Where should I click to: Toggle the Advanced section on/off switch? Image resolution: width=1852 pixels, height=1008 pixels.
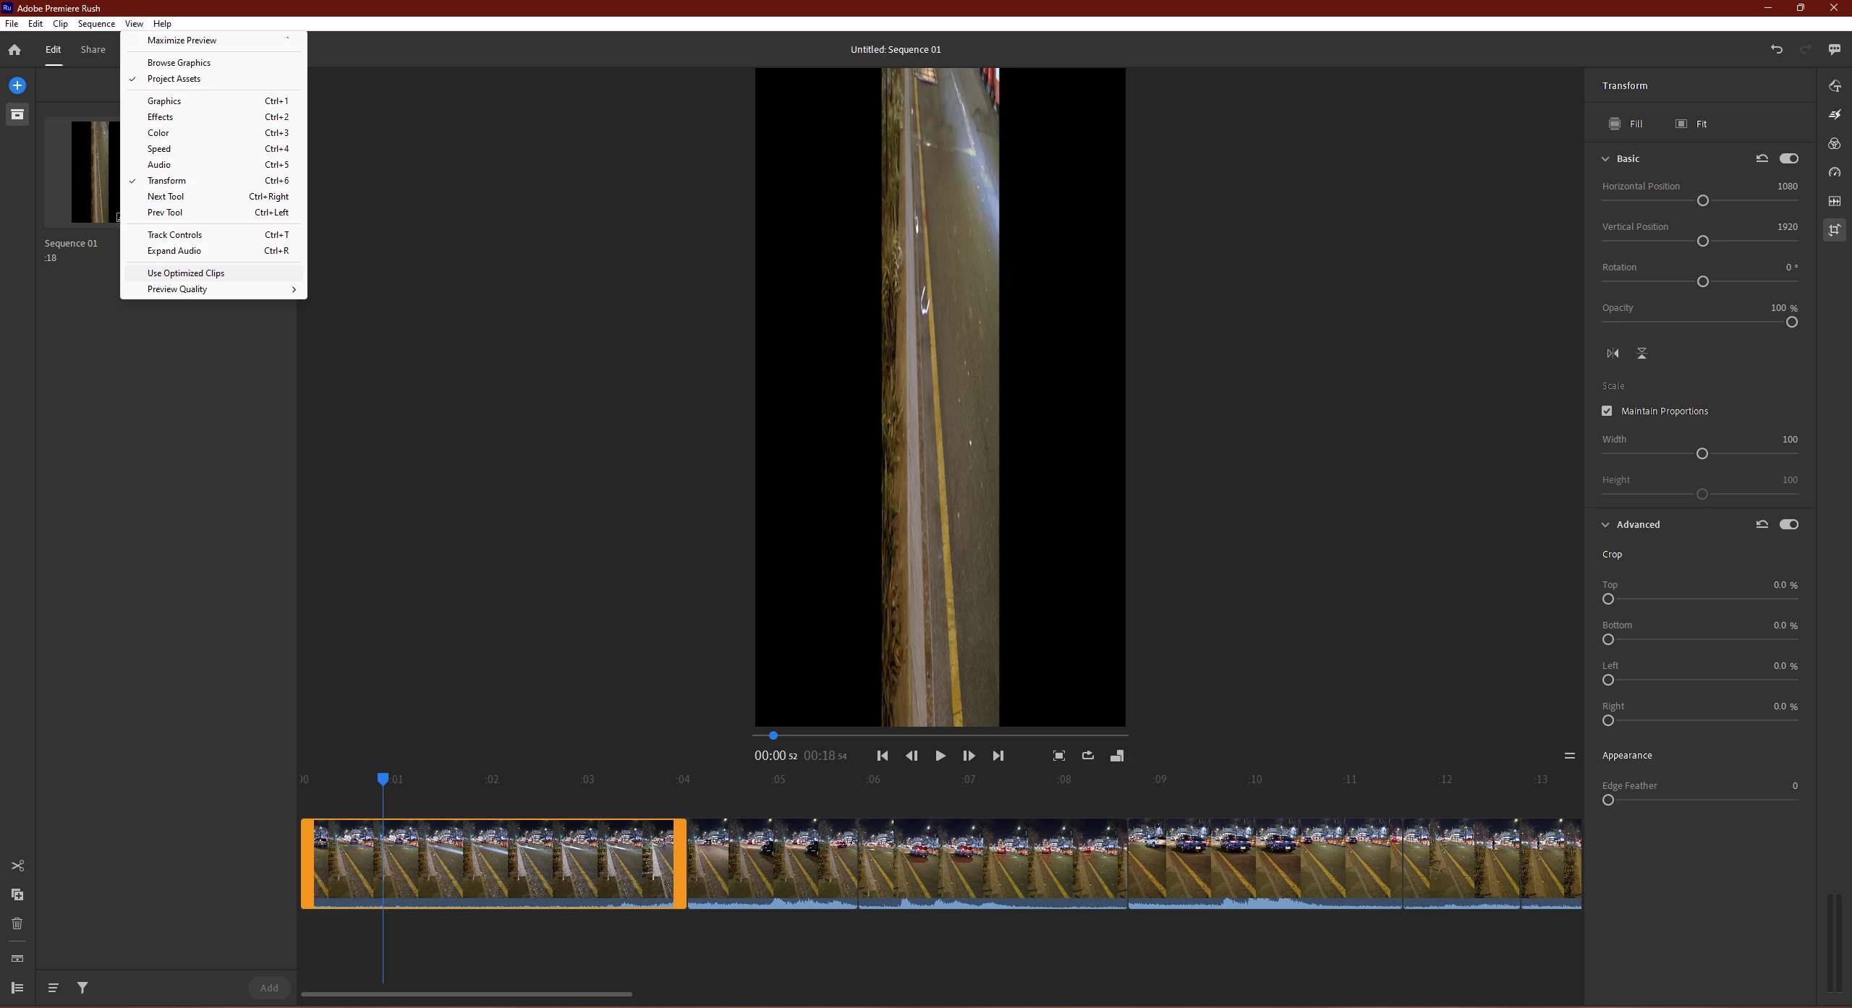(x=1788, y=524)
